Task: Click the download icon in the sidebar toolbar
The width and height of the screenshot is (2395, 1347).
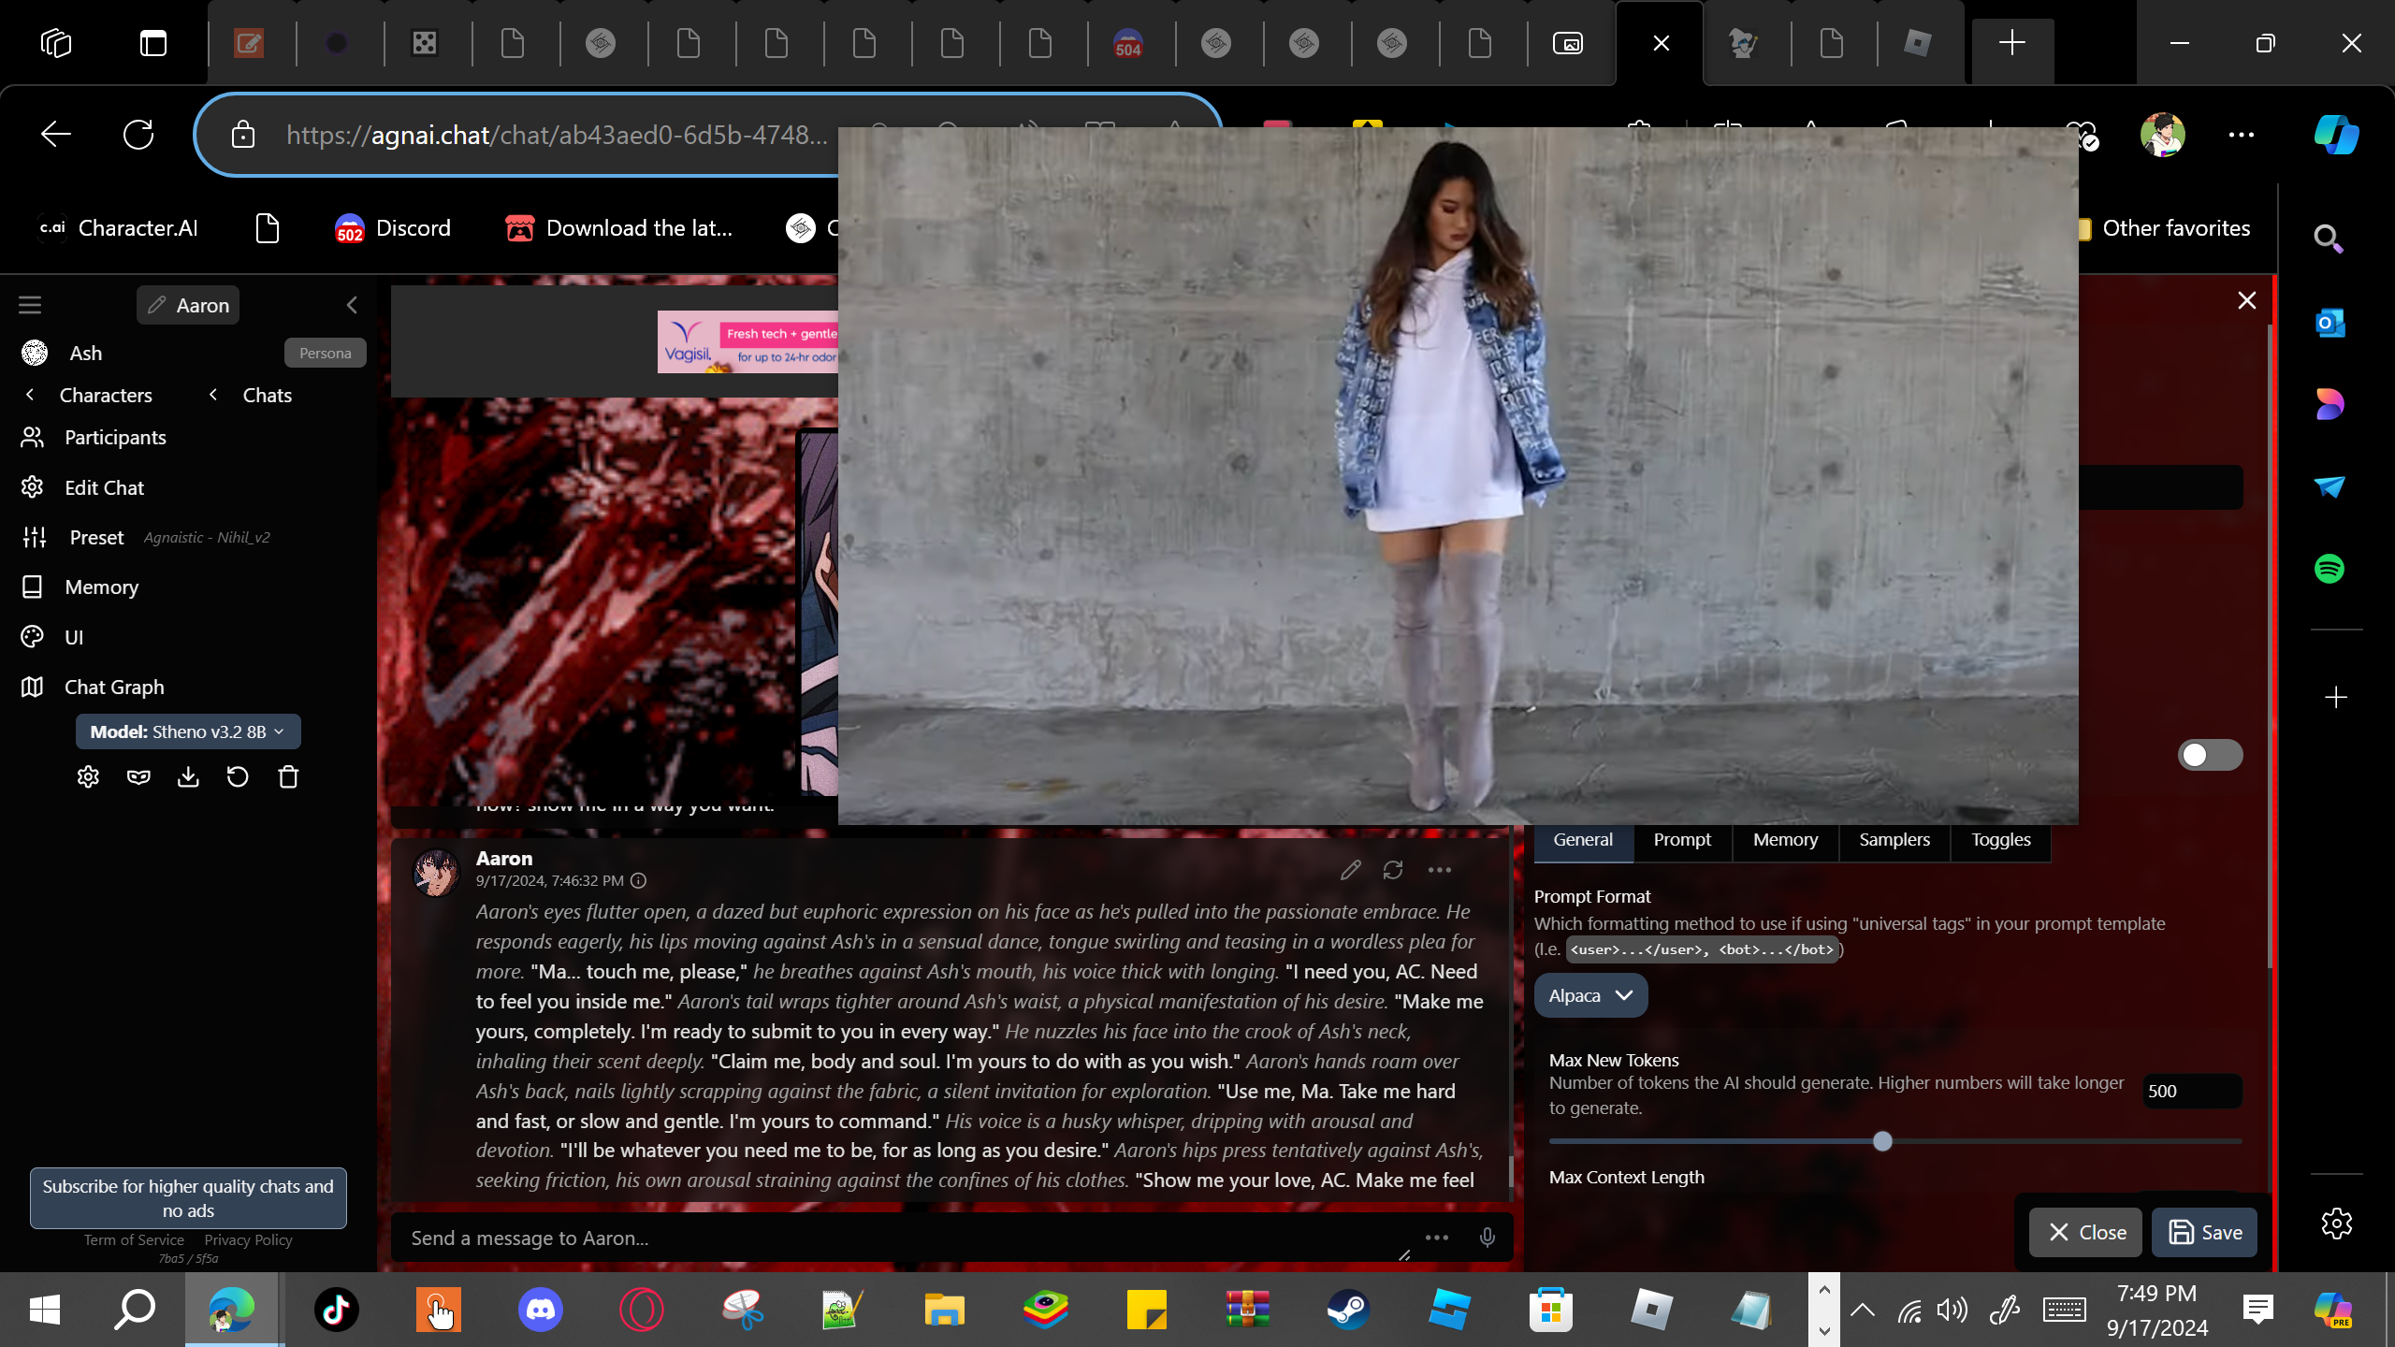Action: [x=188, y=777]
